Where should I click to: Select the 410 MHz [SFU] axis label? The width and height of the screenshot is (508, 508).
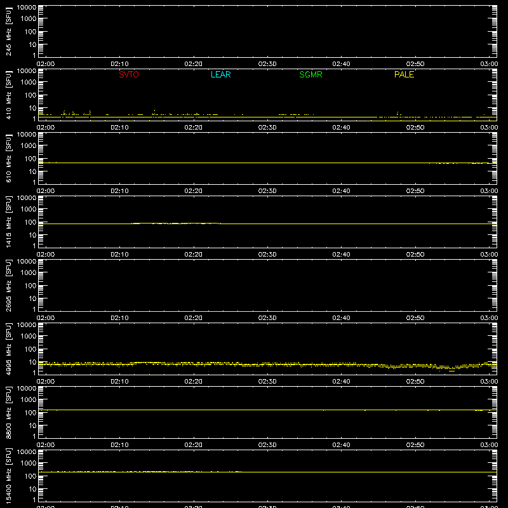[8, 95]
